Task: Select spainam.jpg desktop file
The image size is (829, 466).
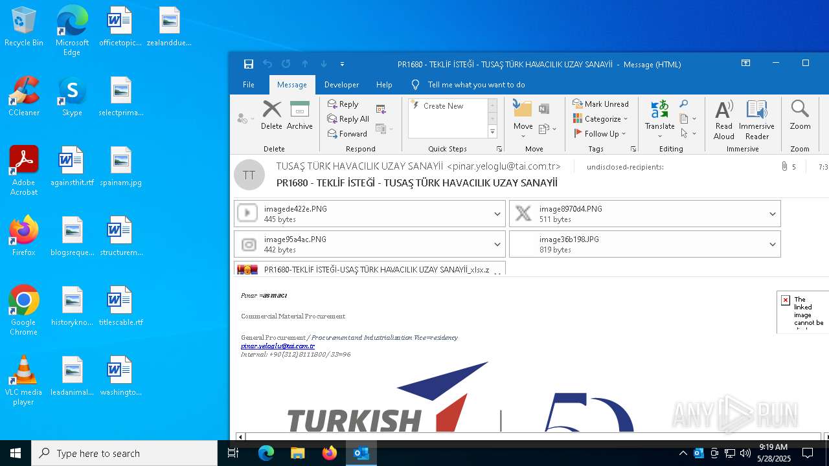Action: tap(120, 166)
